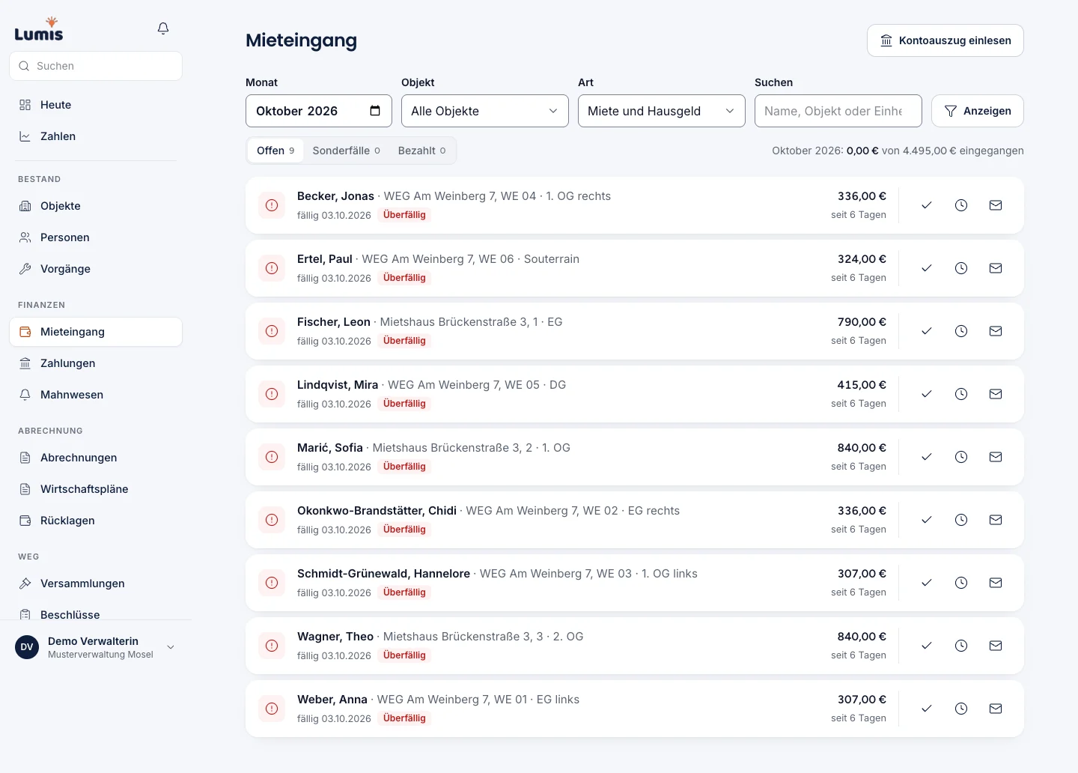Image resolution: width=1078 pixels, height=773 pixels.
Task: Click the Name, Objekt oder Einheit search field
Action: point(838,111)
